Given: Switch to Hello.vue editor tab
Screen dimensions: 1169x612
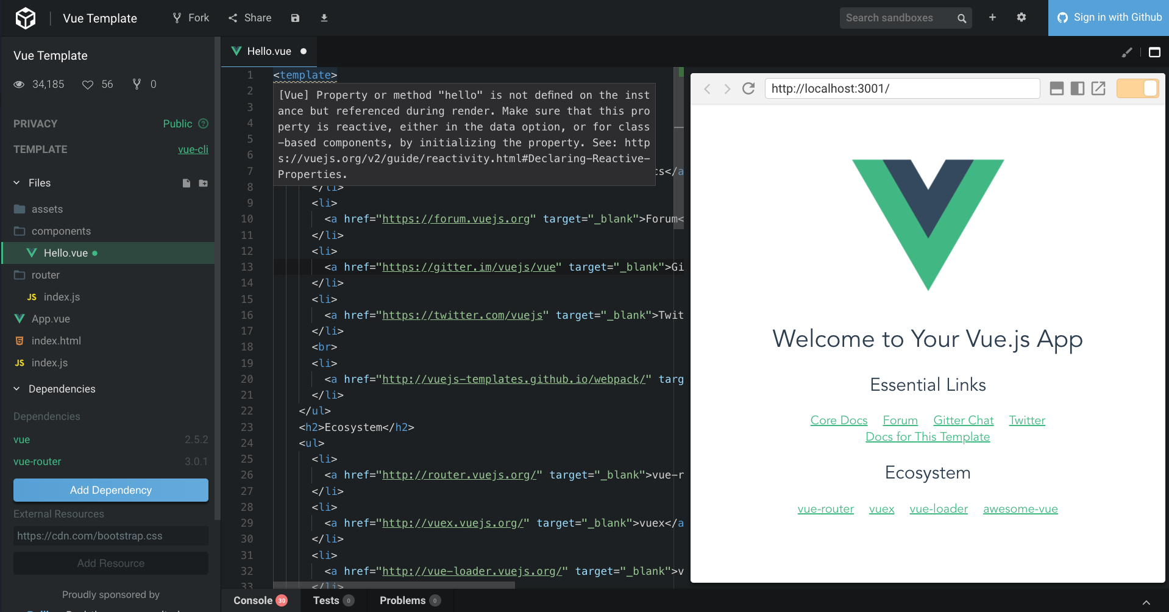Looking at the screenshot, I should click(x=269, y=51).
